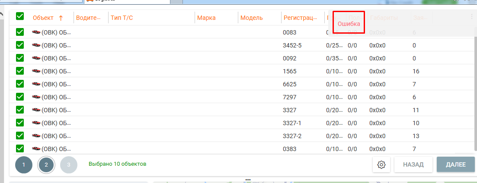Uncheck the row with registration 6625
The height and width of the screenshot is (183, 477).
(x=20, y=84)
